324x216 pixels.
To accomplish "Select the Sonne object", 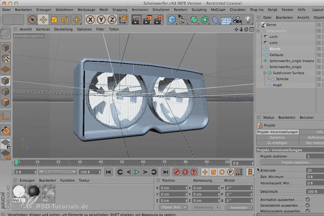I will pyautogui.click(x=271, y=25).
